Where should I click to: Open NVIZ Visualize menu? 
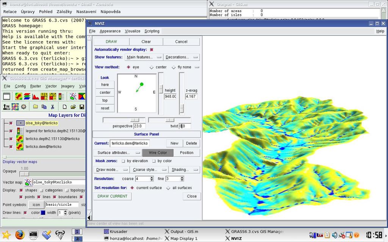tap(133, 31)
